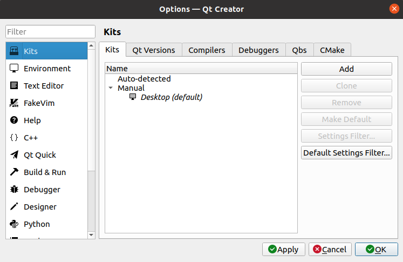The height and width of the screenshot is (262, 403).
Task: Click the Build & Run hammer icon
Action: (14, 172)
